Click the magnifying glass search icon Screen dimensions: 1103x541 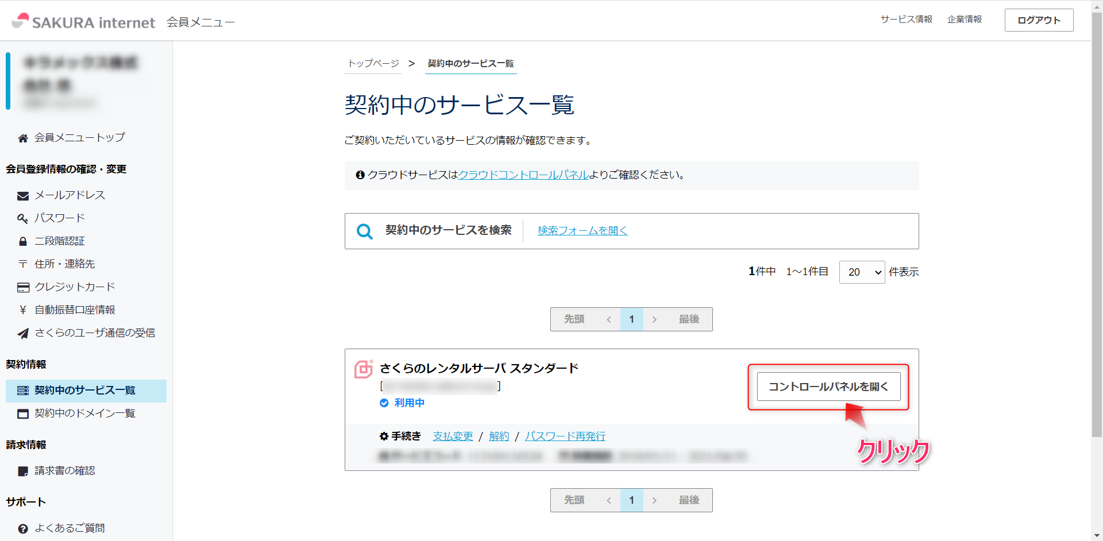point(364,231)
